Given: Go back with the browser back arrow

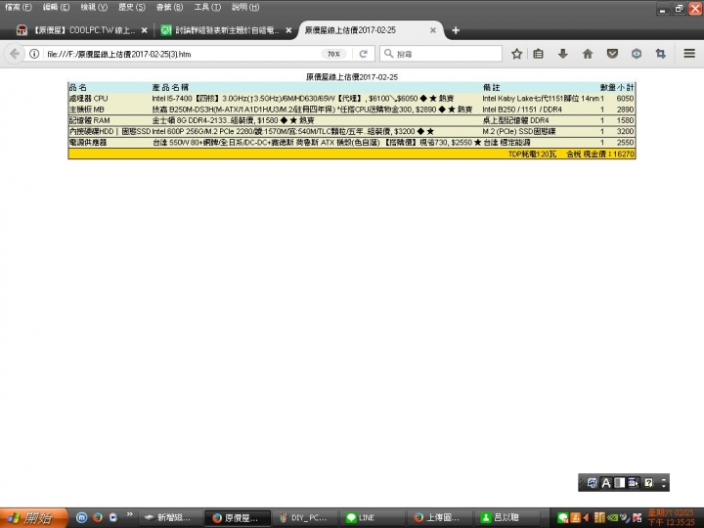Looking at the screenshot, I should pos(14,54).
